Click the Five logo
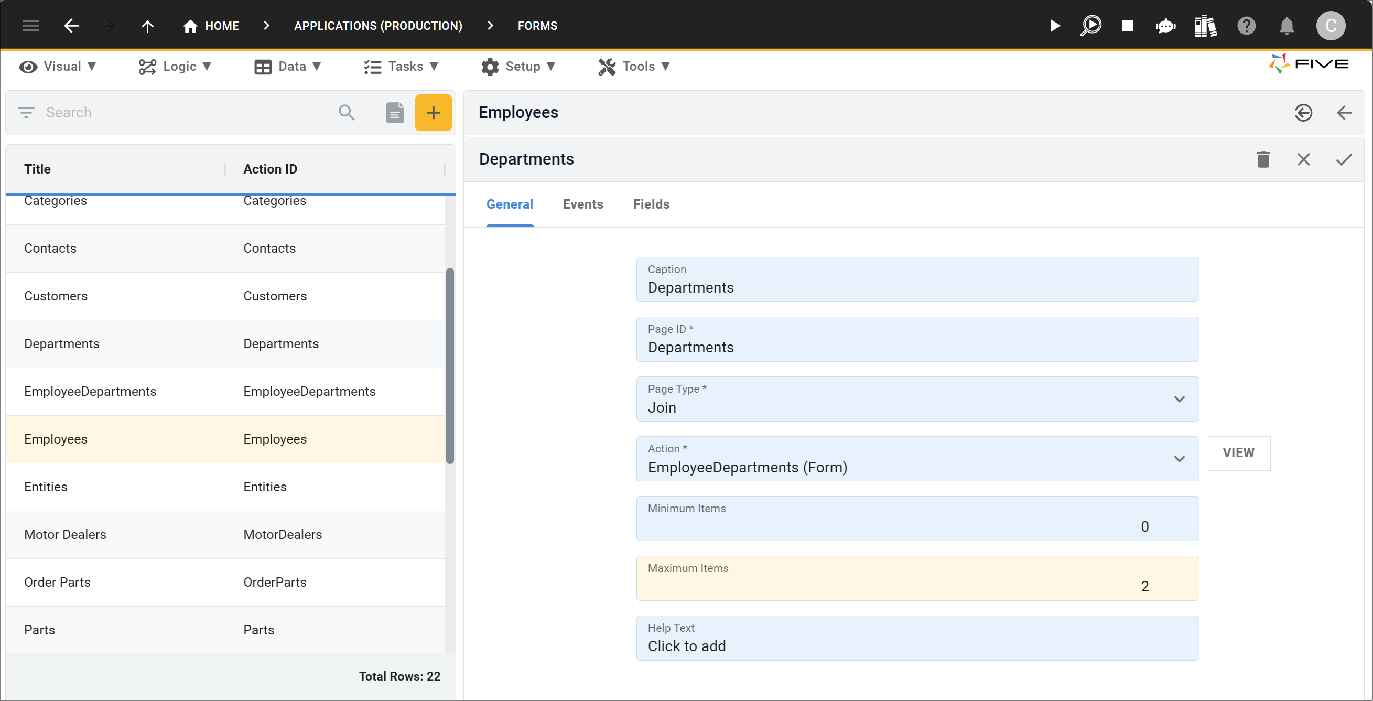This screenshot has height=701, width=1373. 1309,64
